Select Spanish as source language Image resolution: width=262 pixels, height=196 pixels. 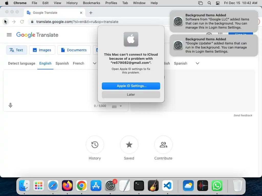pyautogui.click(x=62, y=63)
